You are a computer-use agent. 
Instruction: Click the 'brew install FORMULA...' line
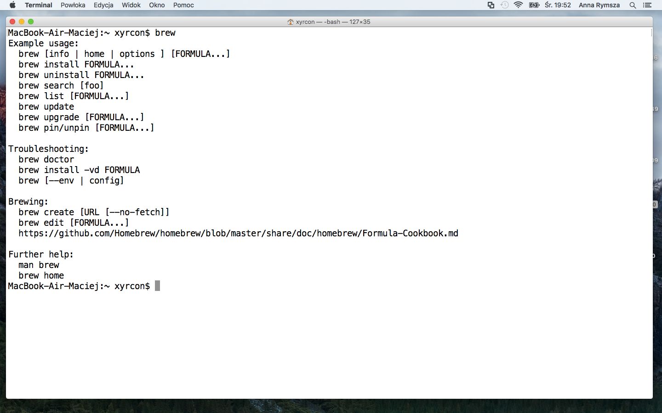pyautogui.click(x=76, y=64)
